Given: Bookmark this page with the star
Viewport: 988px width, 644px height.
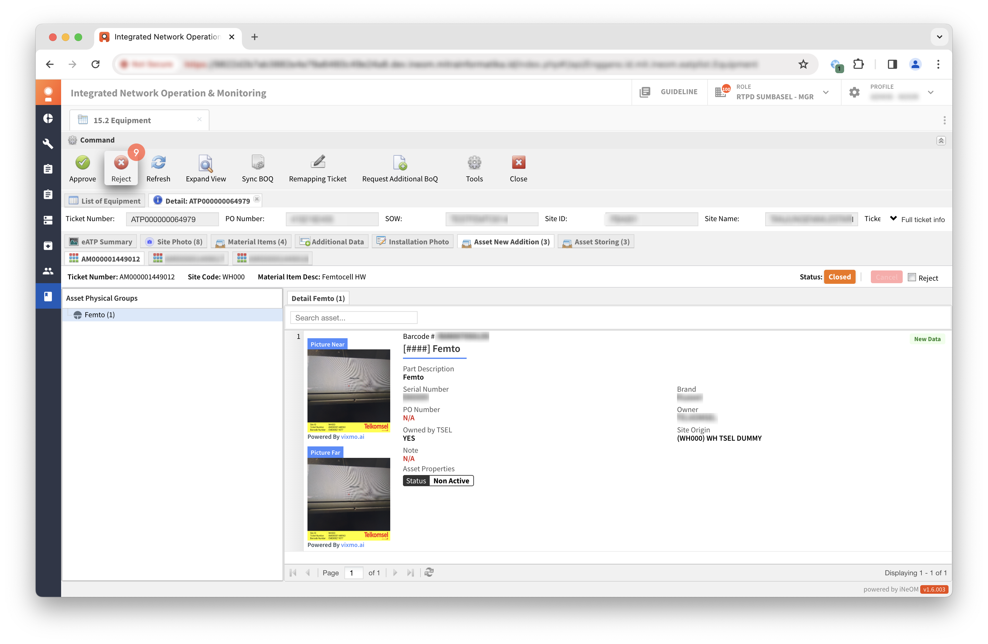Looking at the screenshot, I should (803, 64).
